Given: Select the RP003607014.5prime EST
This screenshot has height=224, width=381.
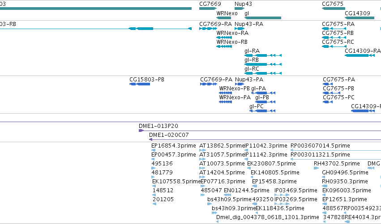Looking at the screenshot, I should 336,151.
